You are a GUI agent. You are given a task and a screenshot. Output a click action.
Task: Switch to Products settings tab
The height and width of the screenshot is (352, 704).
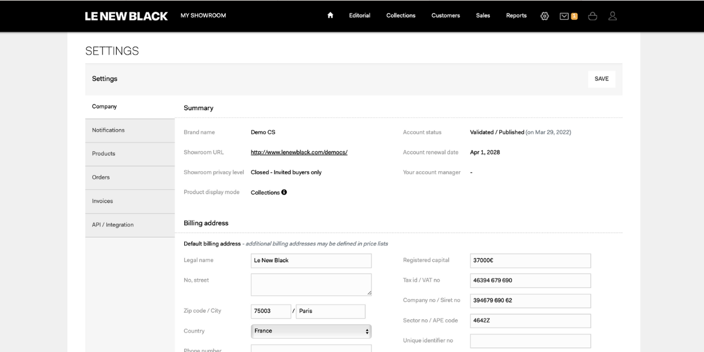click(130, 154)
